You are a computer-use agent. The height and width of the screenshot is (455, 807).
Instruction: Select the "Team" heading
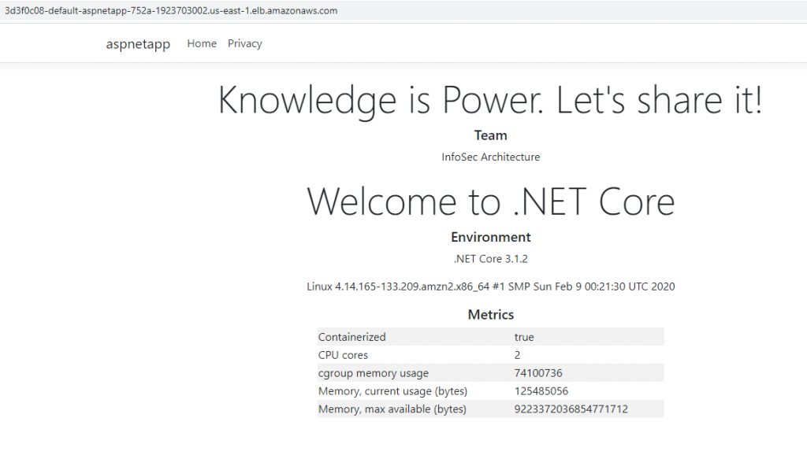click(x=490, y=135)
